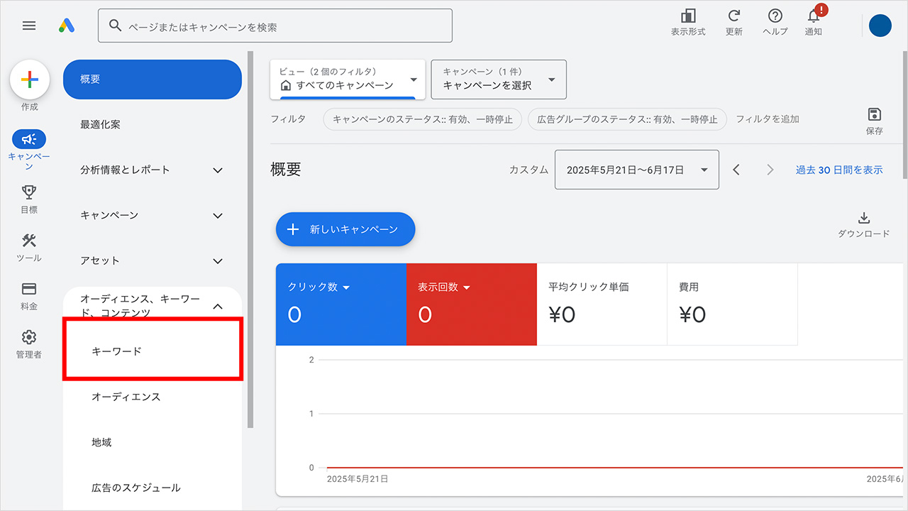Open the クリック数 metric dropdown arrow
The height and width of the screenshot is (511, 908).
[x=346, y=287]
